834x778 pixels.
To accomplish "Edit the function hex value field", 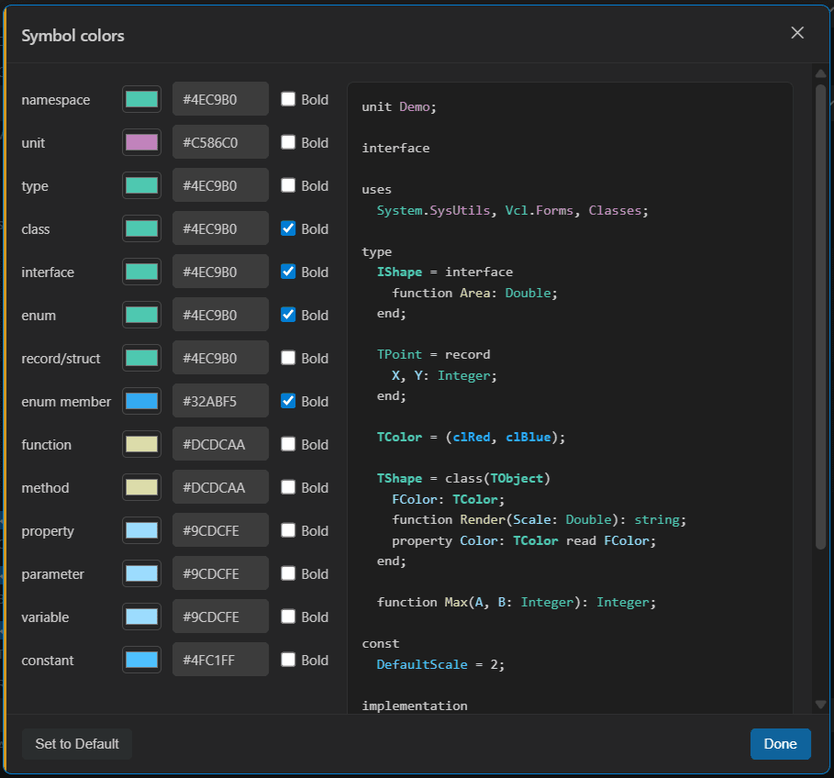I will tap(220, 443).
